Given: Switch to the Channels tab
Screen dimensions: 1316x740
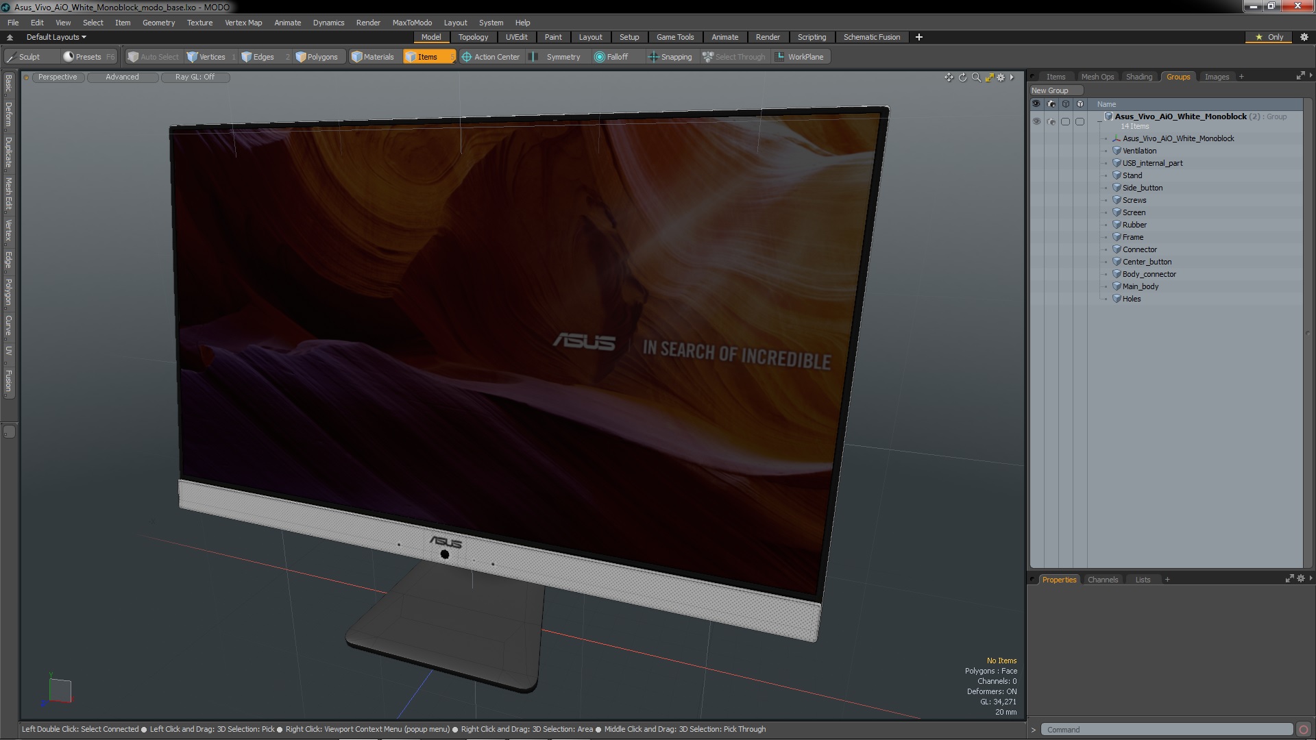Looking at the screenshot, I should coord(1102,580).
